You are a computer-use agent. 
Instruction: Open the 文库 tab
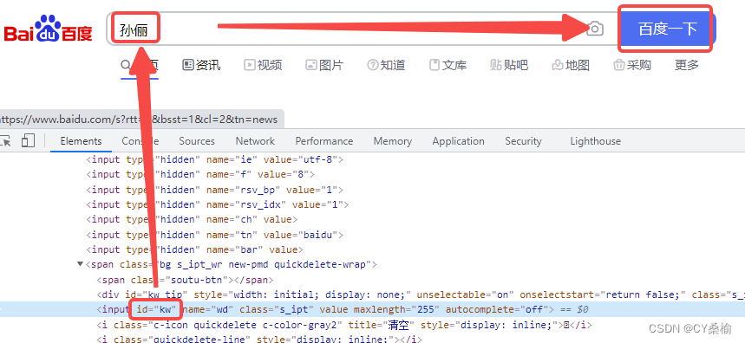coord(448,65)
